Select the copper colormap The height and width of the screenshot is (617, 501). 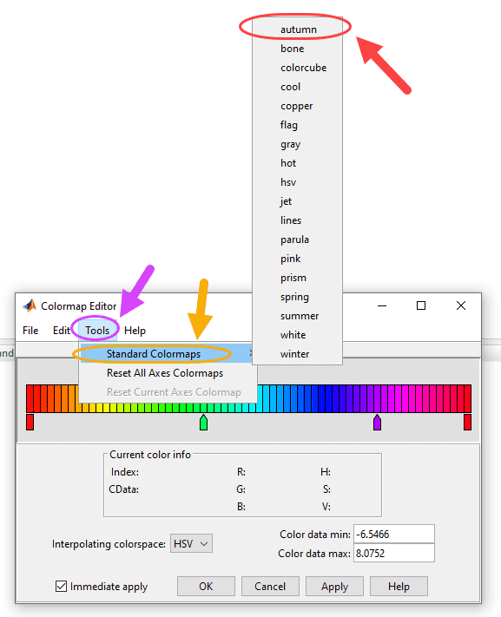tap(297, 106)
